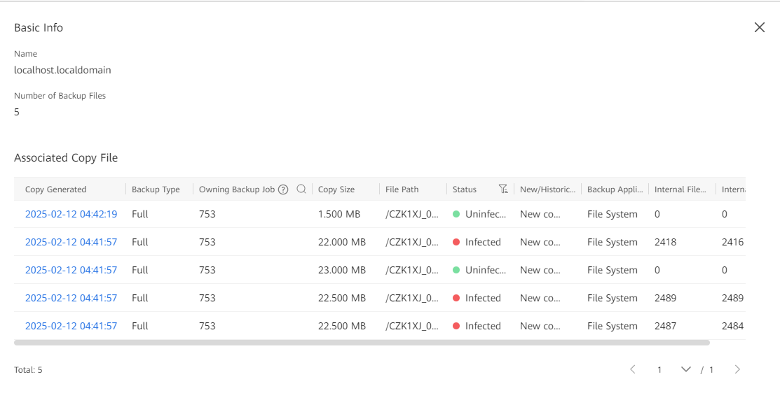
Task: Click the horizontal table scrollbar
Action: pyautogui.click(x=362, y=343)
